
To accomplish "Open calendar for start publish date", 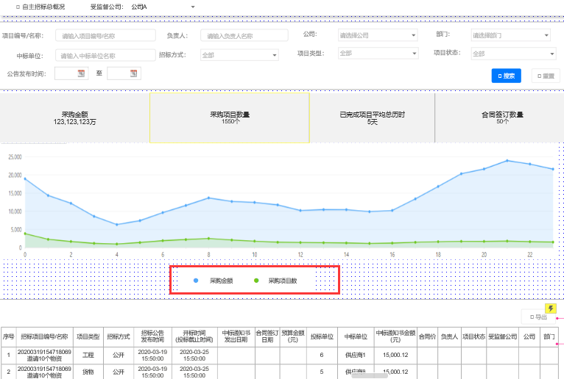I will click(81, 73).
